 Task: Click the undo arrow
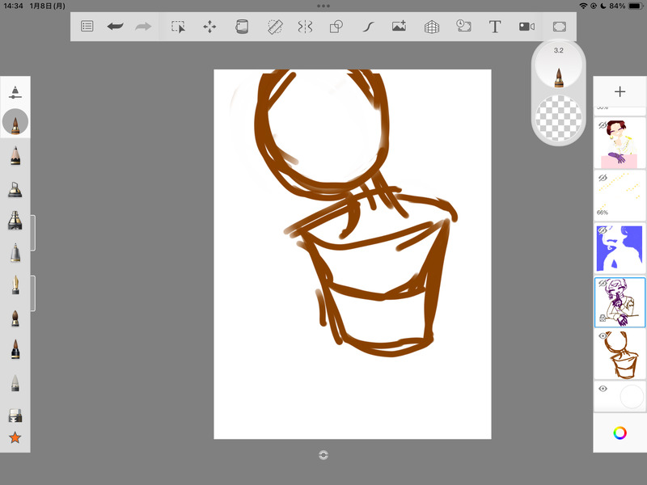pyautogui.click(x=115, y=27)
